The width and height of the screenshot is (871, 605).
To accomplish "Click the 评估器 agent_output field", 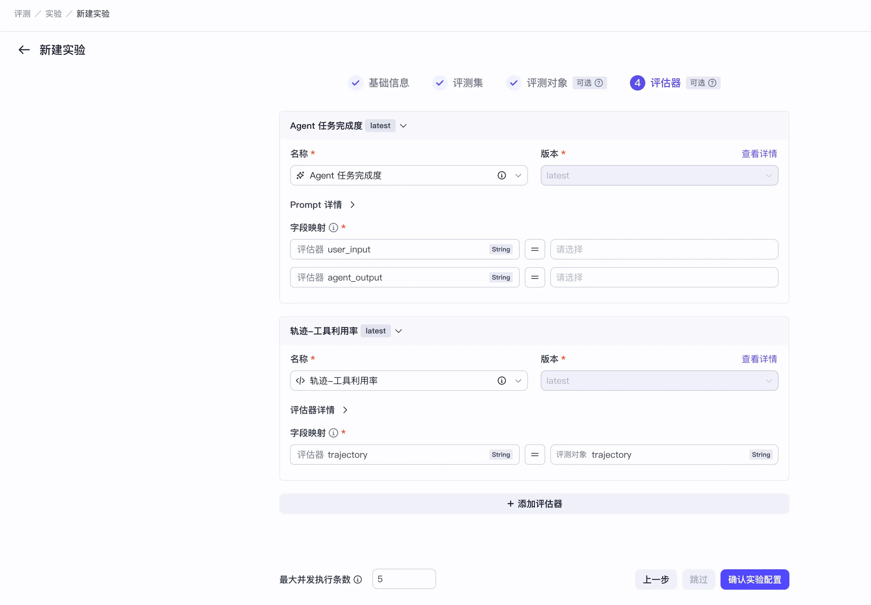I will pyautogui.click(x=405, y=278).
